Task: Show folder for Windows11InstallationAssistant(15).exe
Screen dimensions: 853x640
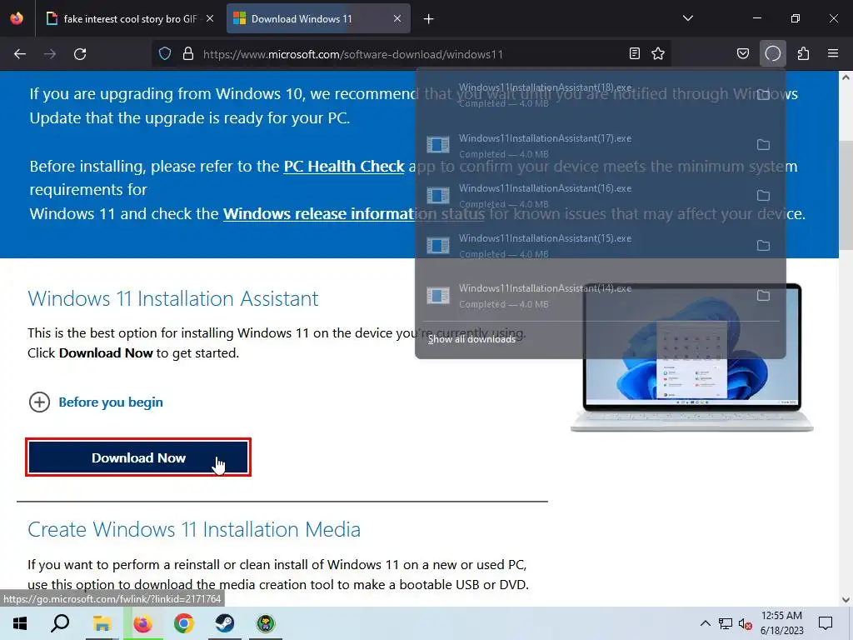Action: point(763,246)
